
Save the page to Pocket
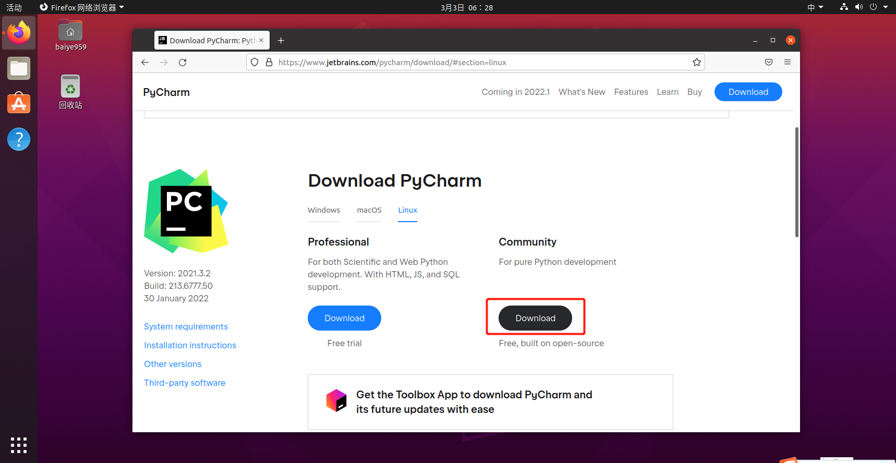pyautogui.click(x=769, y=63)
